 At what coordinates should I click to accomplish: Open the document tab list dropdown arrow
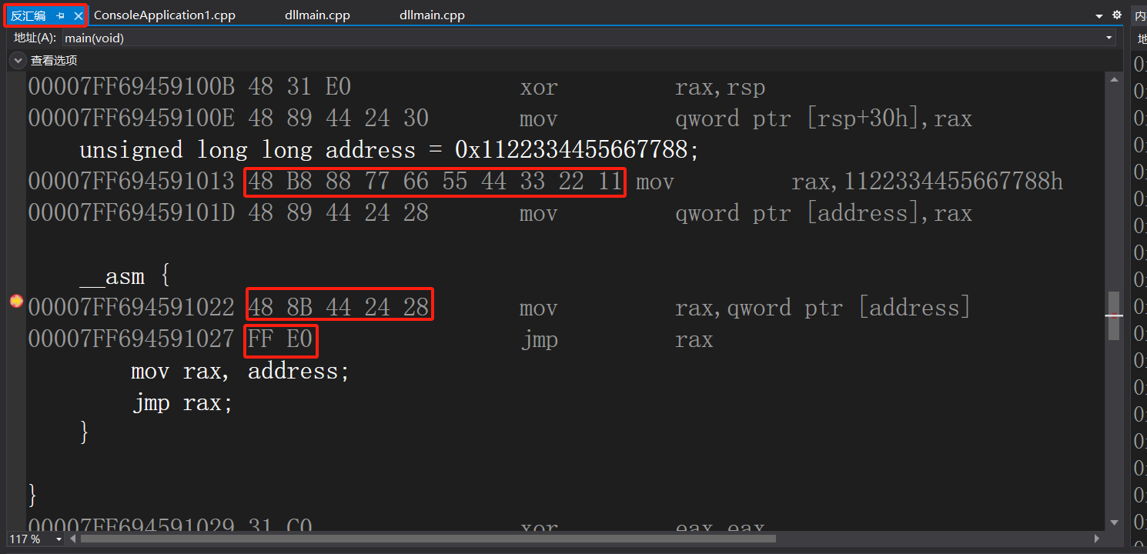tap(1099, 15)
